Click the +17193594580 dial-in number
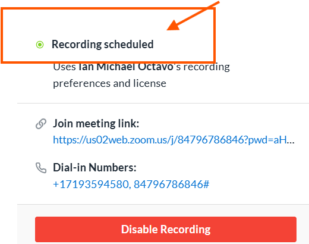 (x=92, y=184)
